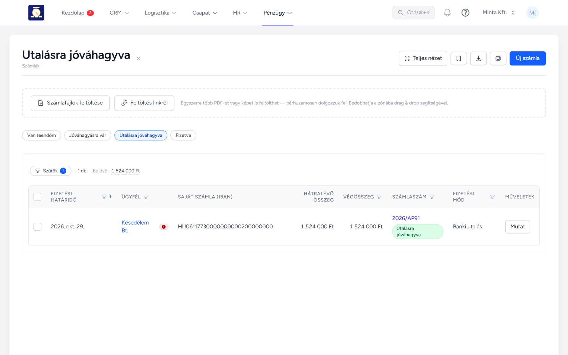568x355 pixels.
Task: Filter the Ügyfél column with funnel icon
Action: [x=146, y=197]
